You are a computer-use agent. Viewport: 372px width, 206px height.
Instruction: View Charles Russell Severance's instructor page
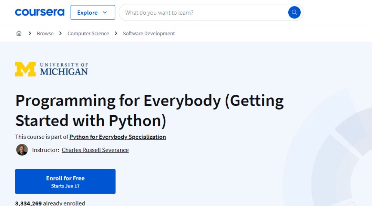pyautogui.click(x=95, y=150)
